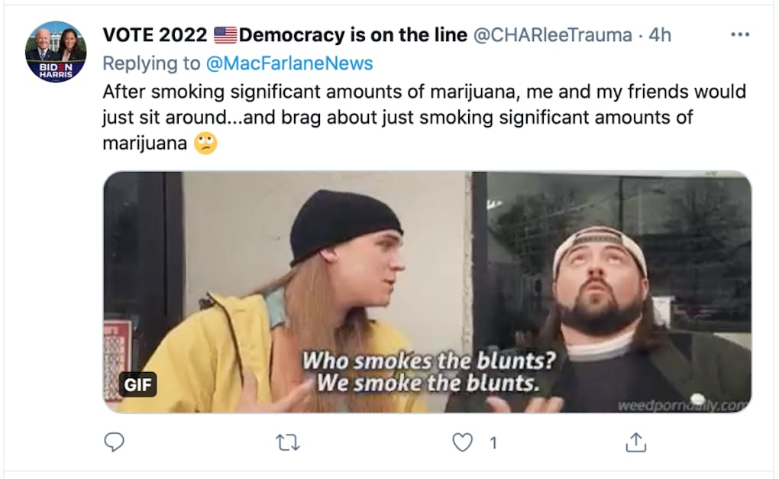This screenshot has width=779, height=479.
Task: Click the "Who smokes the blunts?" caption
Action: [428, 361]
